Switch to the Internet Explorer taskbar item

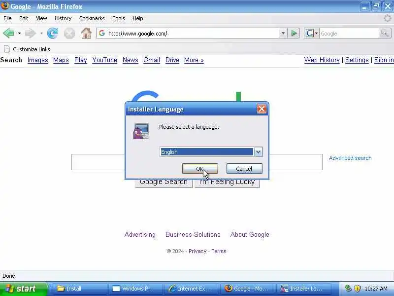click(192, 289)
